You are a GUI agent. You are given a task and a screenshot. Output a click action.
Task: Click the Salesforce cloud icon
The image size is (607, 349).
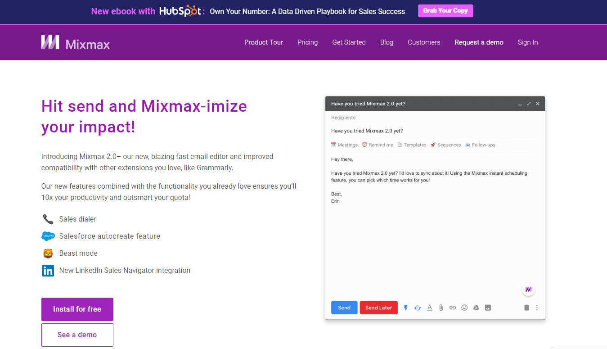[48, 236]
